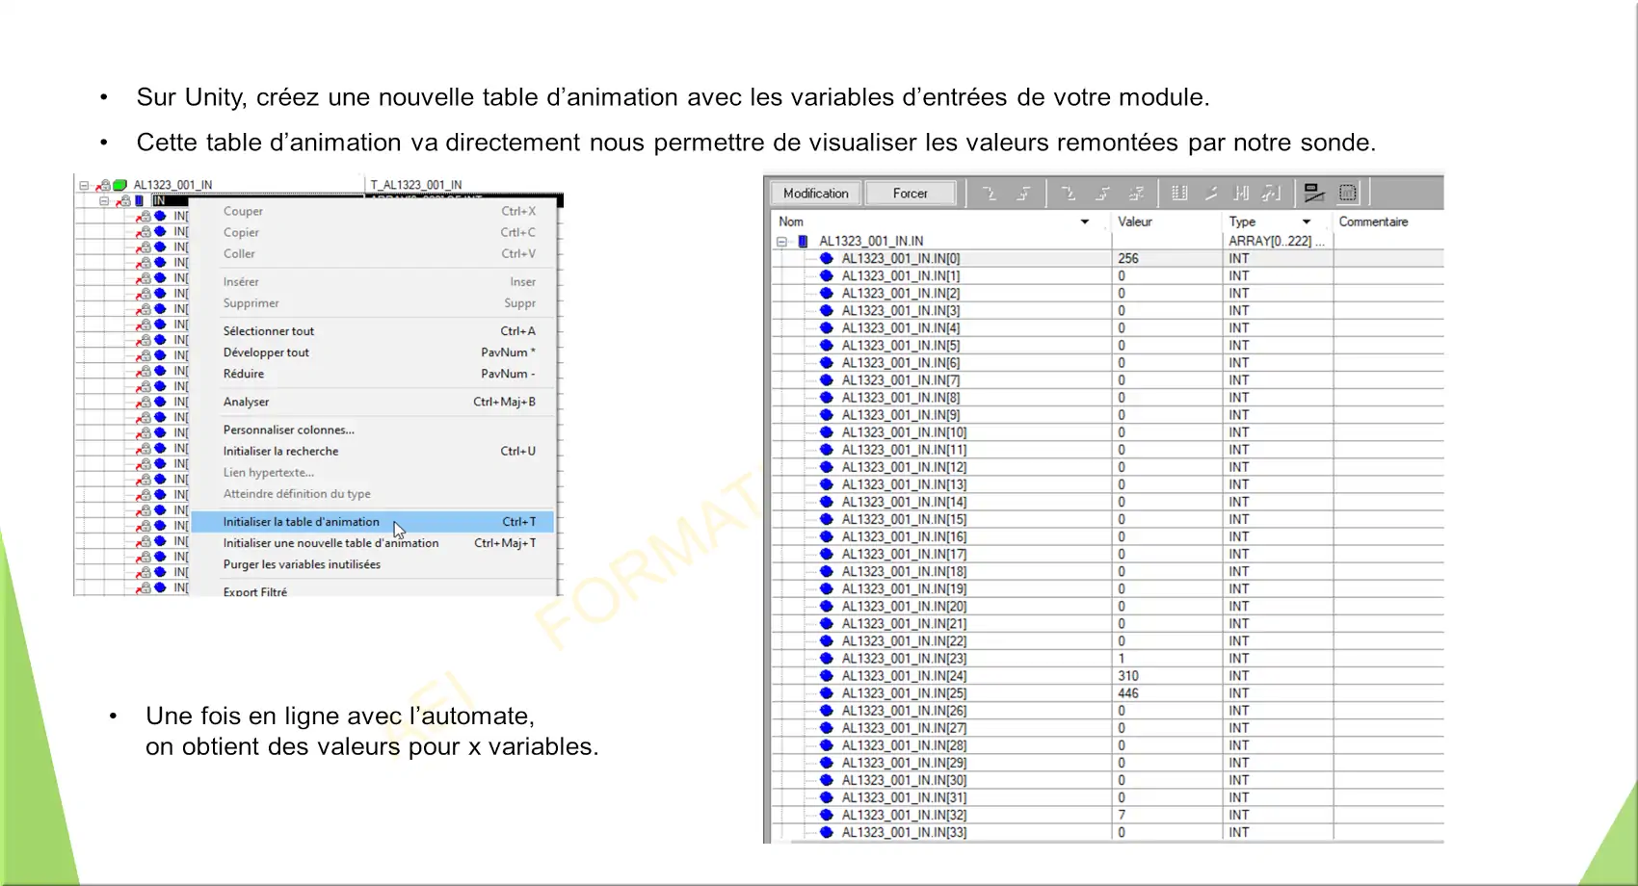Click the Valeur cell of the AL1323_001_IN.IN[12] row
The height and width of the screenshot is (886, 1638).
pyautogui.click(x=1167, y=467)
